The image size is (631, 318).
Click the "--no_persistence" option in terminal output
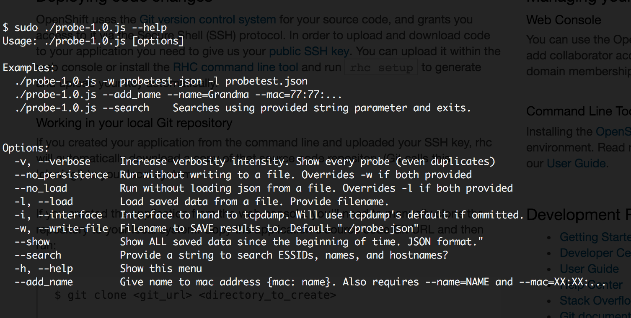61,175
